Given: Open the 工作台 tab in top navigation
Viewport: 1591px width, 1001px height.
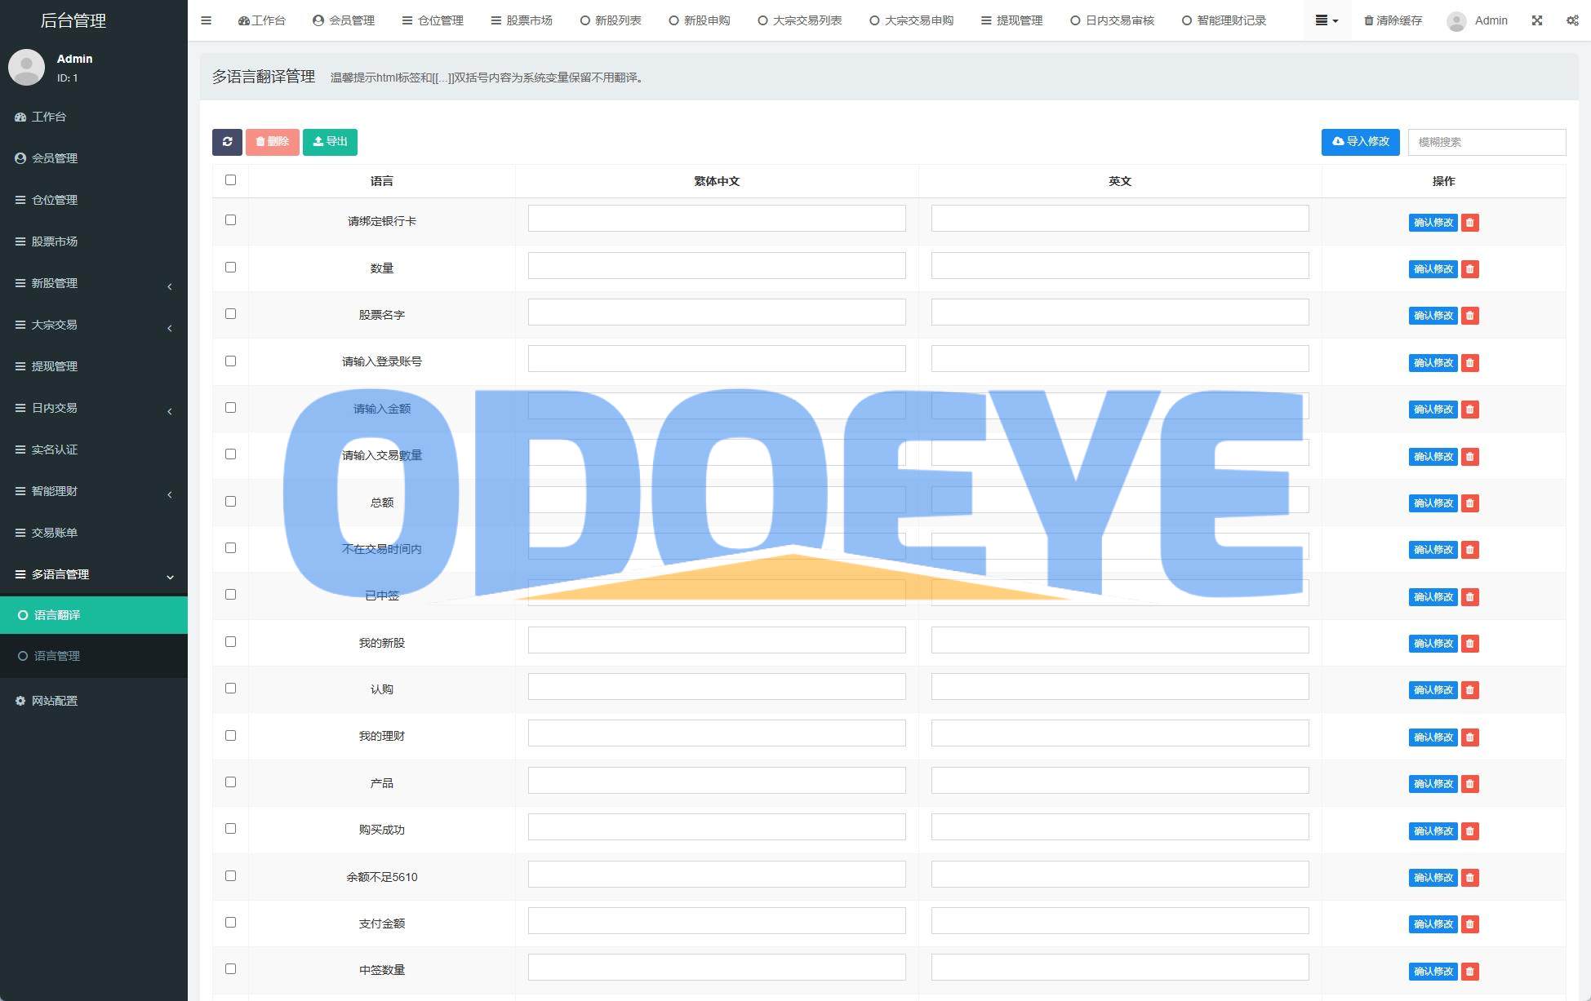Looking at the screenshot, I should [x=261, y=20].
